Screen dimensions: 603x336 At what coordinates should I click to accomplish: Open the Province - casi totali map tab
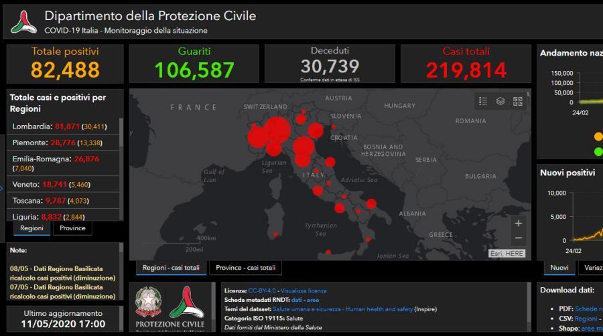tap(245, 268)
